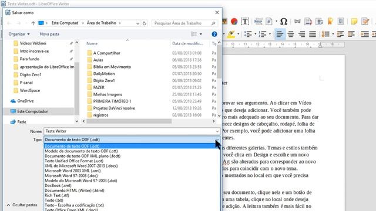Expand Nome field history dropdown
The image size is (376, 211).
coord(217,131)
